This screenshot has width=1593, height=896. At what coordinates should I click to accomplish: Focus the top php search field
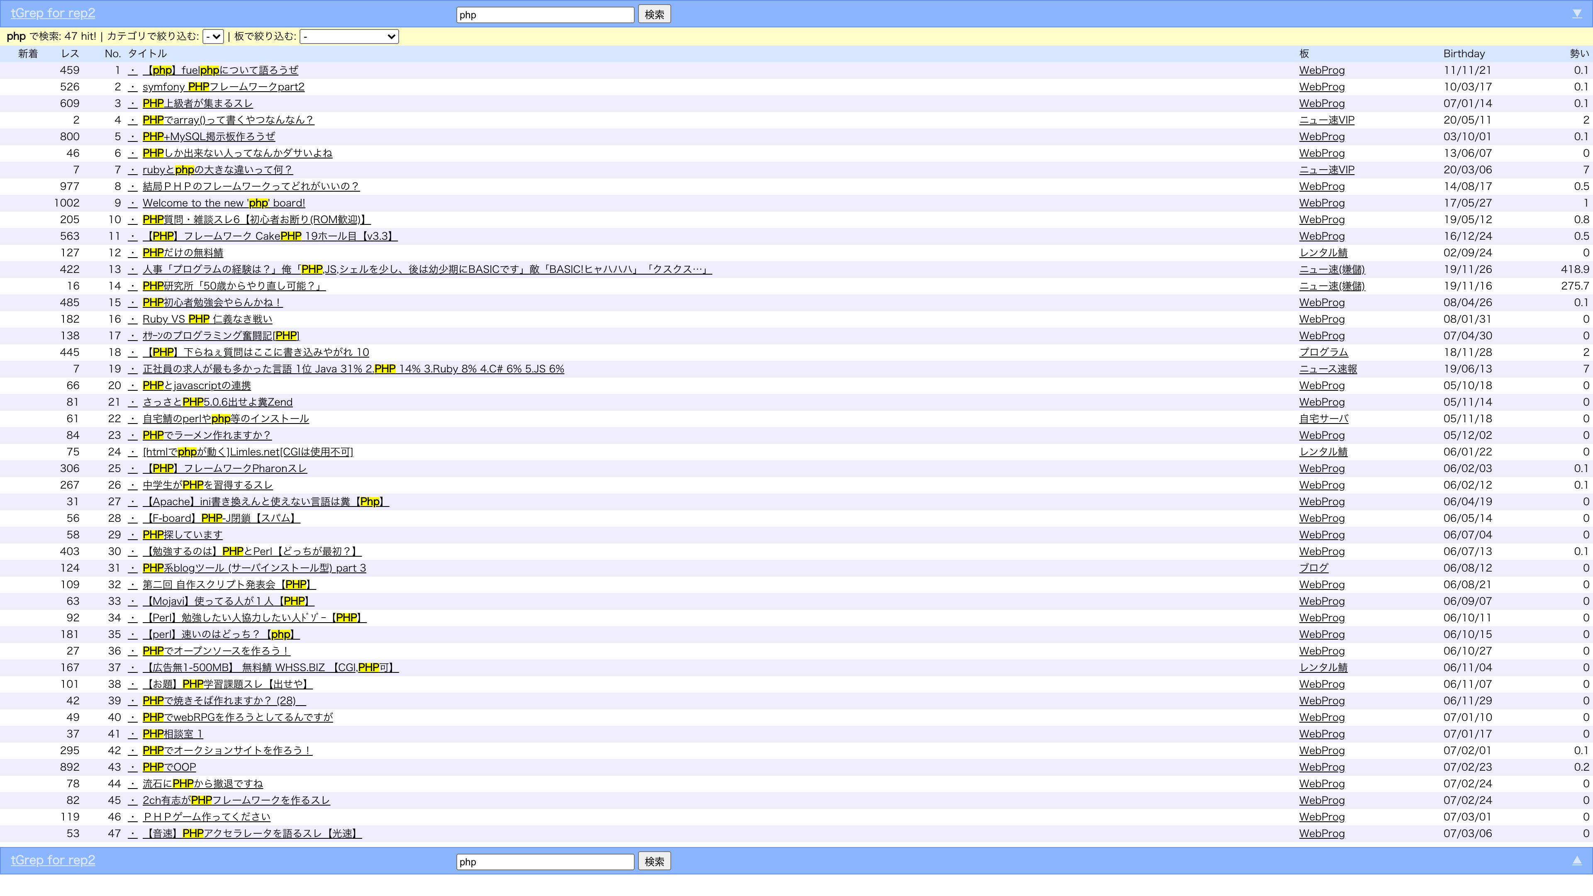545,15
